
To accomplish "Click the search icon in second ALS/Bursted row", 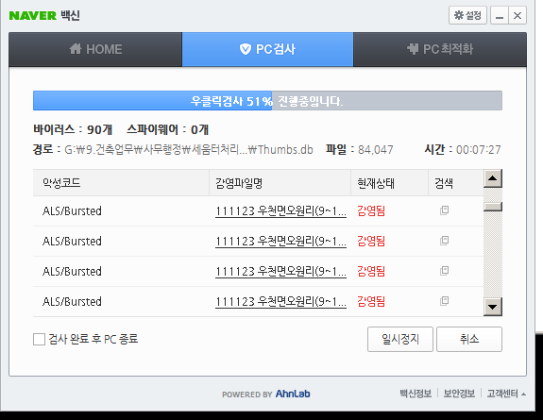I will [x=444, y=241].
